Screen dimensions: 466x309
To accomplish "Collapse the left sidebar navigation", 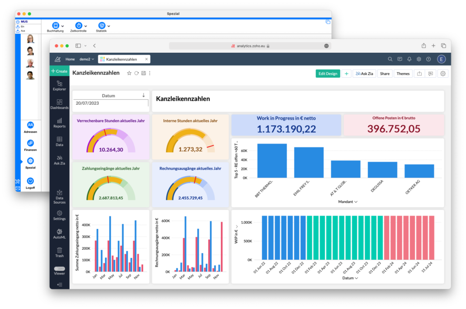I will click(59, 285).
